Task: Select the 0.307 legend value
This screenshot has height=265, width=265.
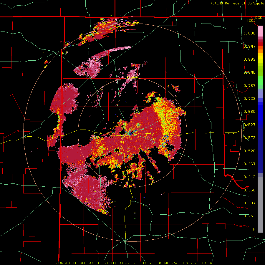Action: click(249, 203)
